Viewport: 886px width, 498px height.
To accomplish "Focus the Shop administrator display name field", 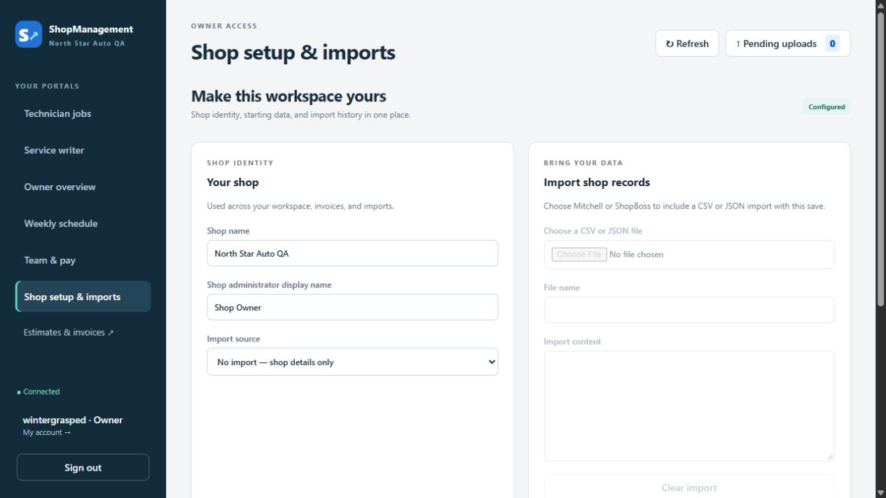I will click(x=352, y=307).
